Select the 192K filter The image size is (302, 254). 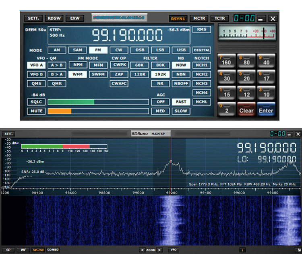(x=160, y=74)
